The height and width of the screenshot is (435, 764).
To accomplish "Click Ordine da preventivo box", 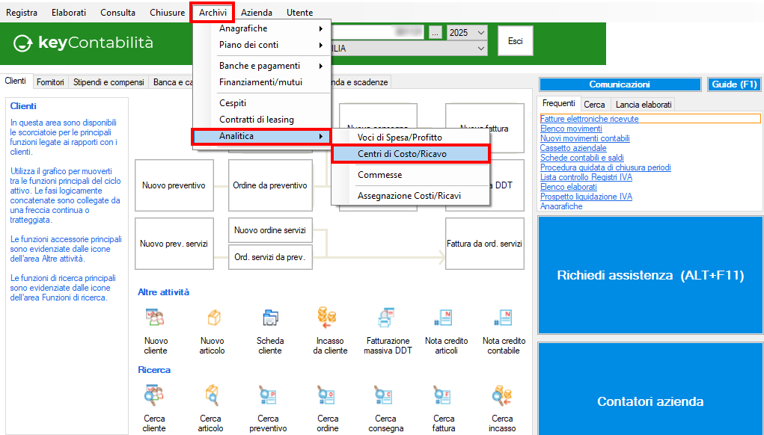I will [x=270, y=185].
